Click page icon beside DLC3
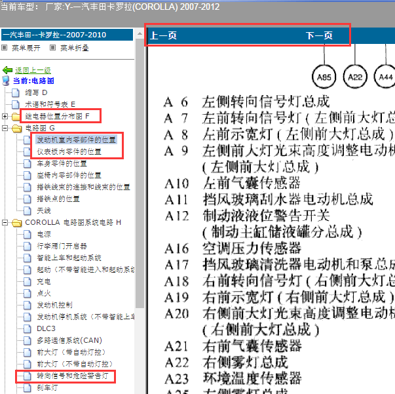Screen dimensions: 395x394 [28, 328]
